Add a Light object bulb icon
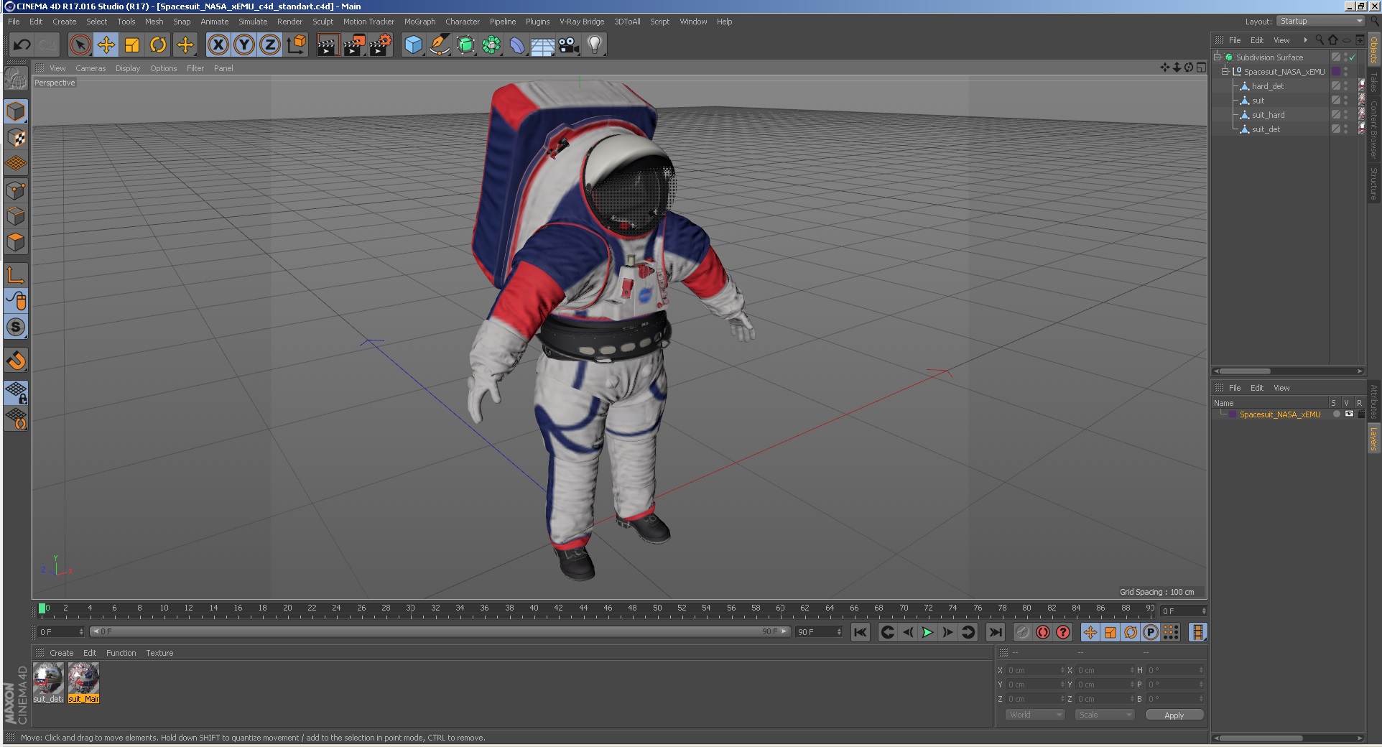Screen dimensions: 1382x747 [x=595, y=45]
